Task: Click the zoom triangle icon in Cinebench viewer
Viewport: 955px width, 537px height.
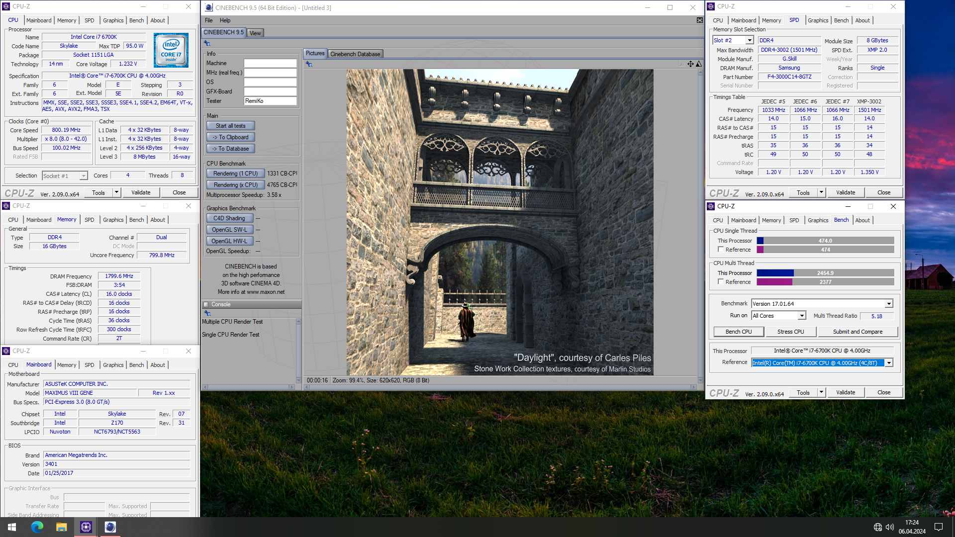Action: point(699,64)
